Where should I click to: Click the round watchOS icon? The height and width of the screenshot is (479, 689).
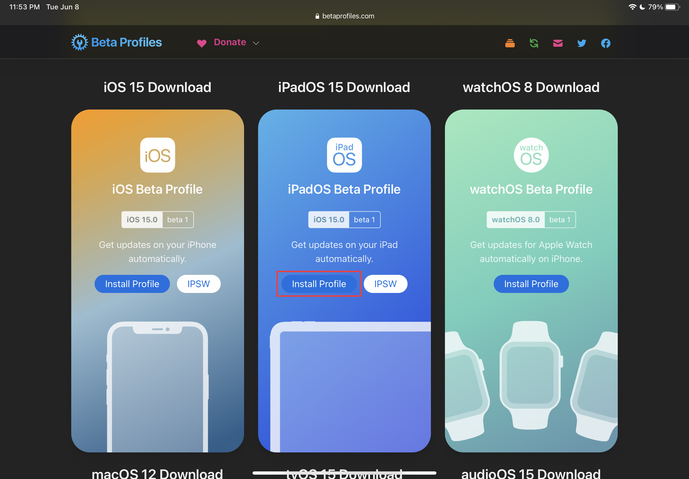(531, 155)
